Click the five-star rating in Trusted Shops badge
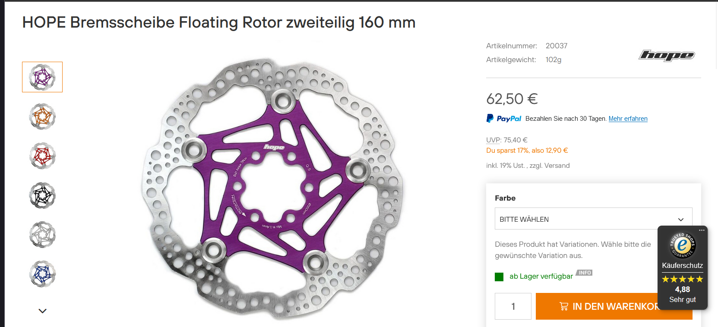The image size is (718, 327). [682, 279]
